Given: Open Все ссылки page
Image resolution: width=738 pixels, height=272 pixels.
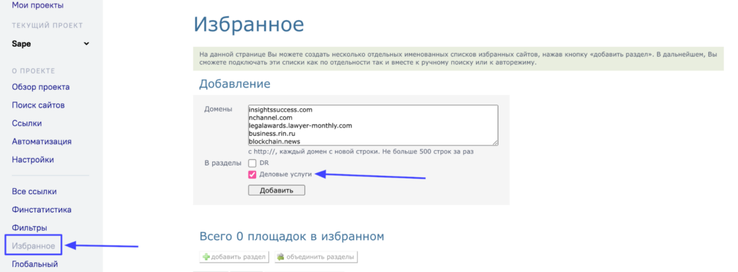Looking at the screenshot, I should coord(35,192).
